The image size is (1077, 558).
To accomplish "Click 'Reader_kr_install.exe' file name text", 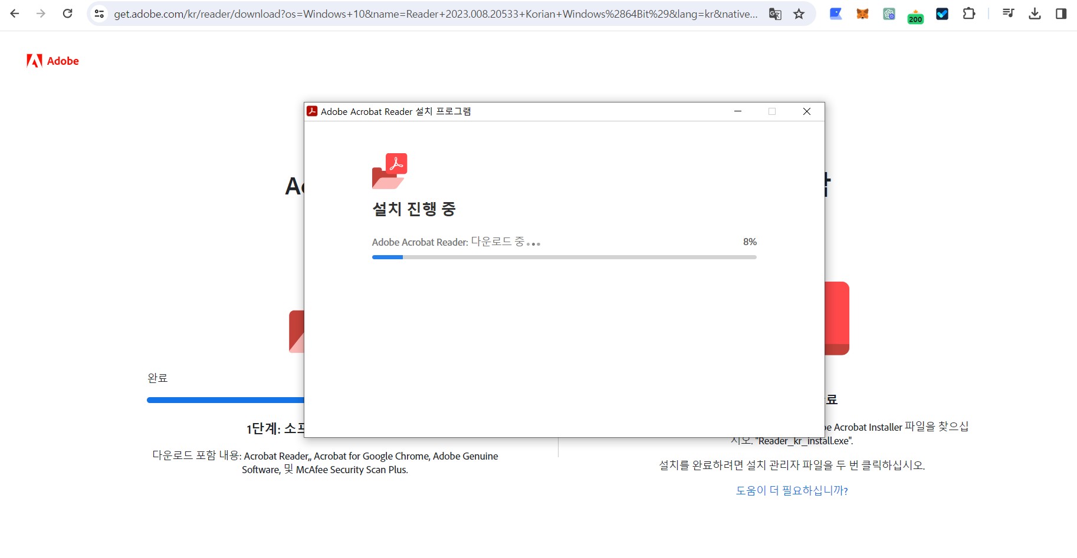I will (x=804, y=441).
